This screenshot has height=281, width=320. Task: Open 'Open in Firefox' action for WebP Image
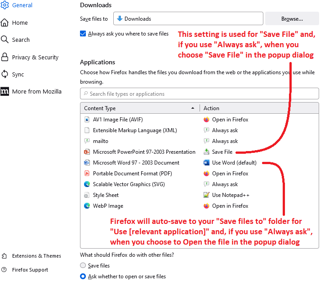coord(230,206)
